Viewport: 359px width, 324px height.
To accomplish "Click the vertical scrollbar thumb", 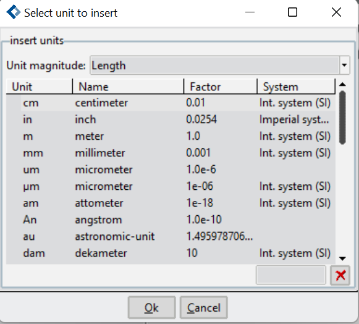I will pos(342,117).
